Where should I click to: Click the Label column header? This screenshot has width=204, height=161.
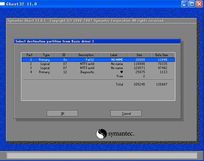pyautogui.click(x=114, y=55)
